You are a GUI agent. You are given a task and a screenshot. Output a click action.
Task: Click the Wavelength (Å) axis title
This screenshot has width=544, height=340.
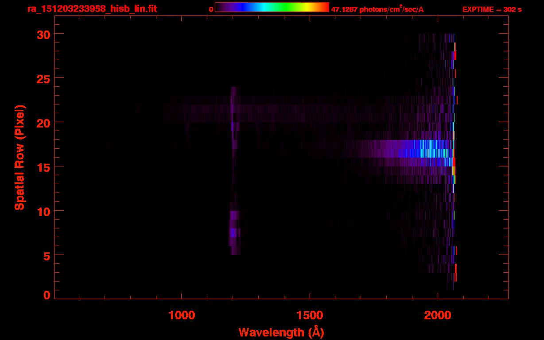click(x=281, y=332)
